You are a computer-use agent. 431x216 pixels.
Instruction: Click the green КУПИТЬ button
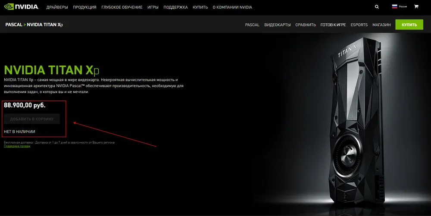(x=409, y=25)
